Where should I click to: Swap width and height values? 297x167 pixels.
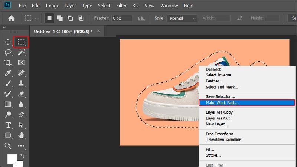point(240,18)
